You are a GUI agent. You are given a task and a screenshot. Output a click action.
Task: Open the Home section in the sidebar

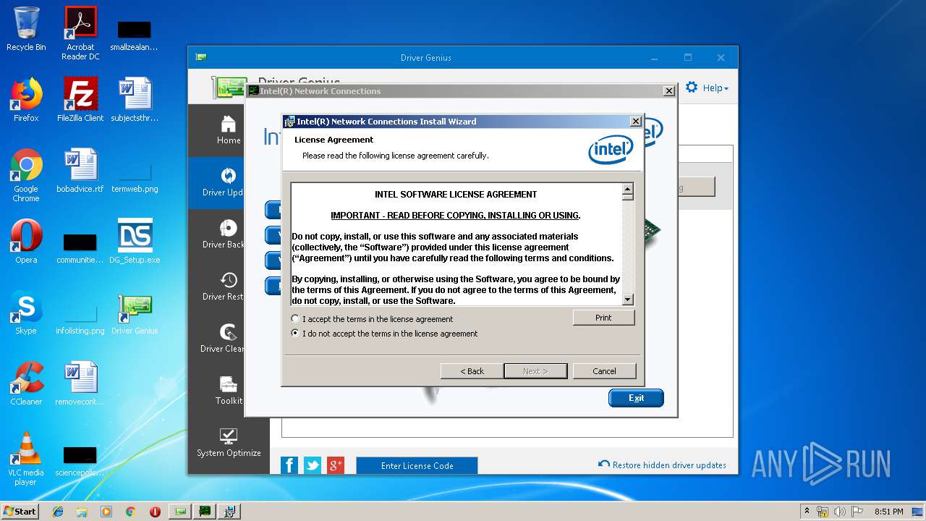click(x=229, y=130)
